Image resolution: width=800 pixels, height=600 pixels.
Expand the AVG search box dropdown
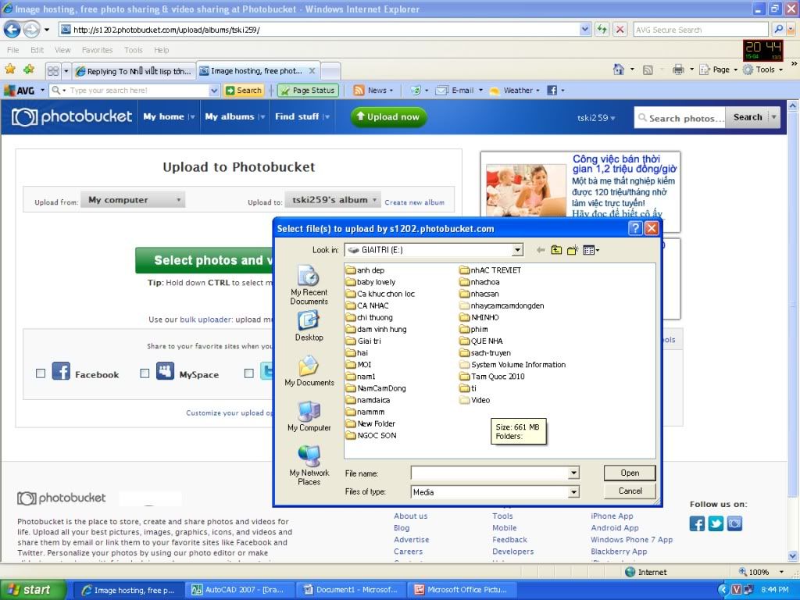[214, 91]
